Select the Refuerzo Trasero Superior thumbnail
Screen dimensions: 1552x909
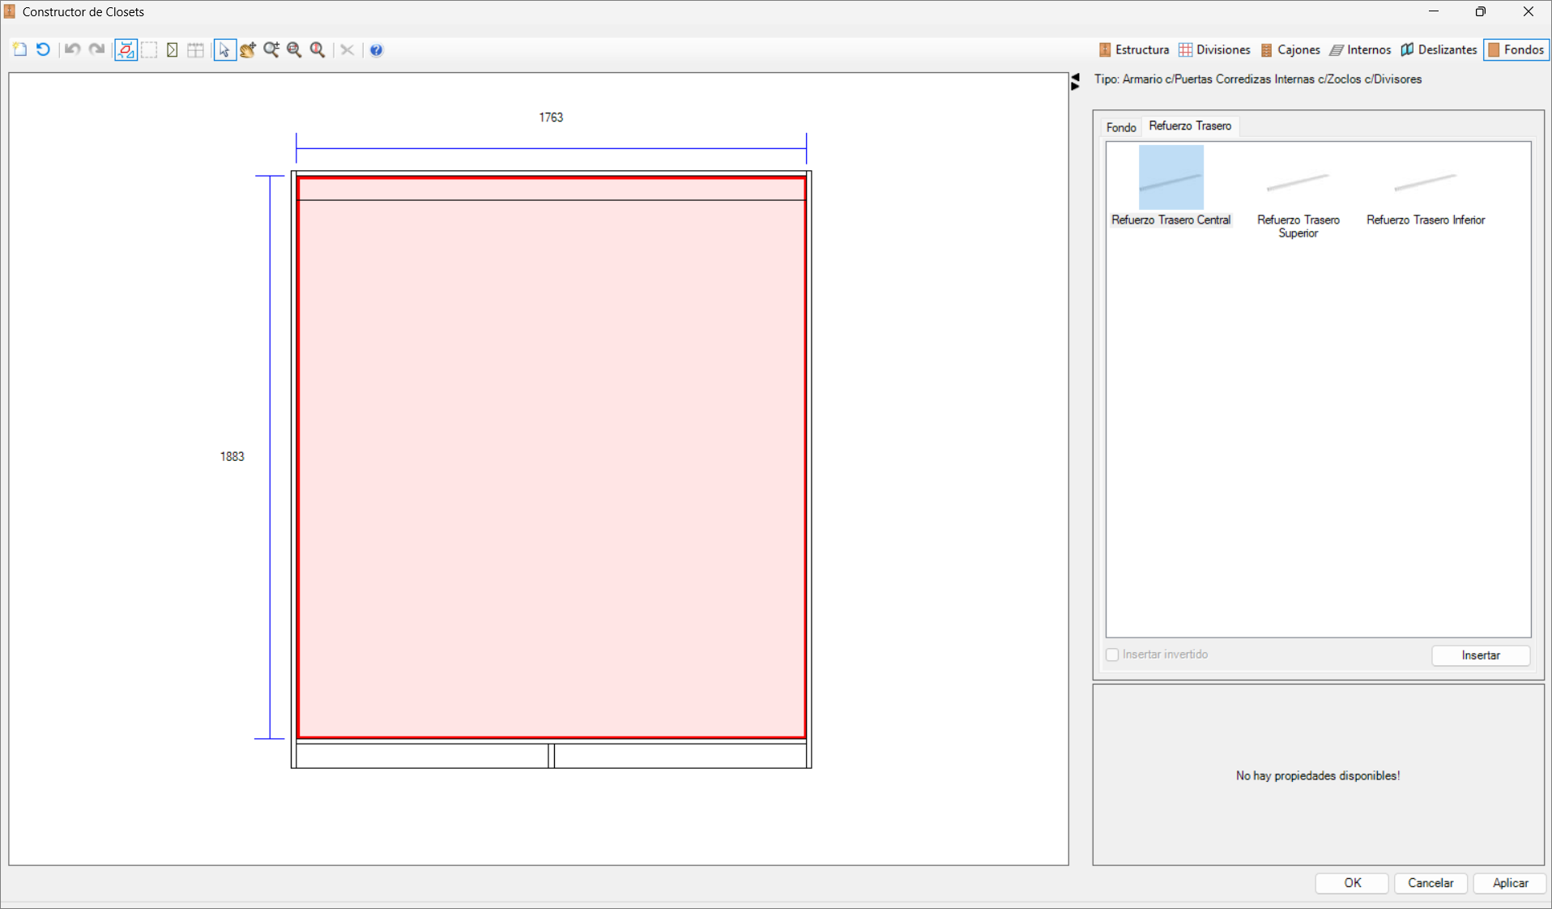[x=1297, y=186]
